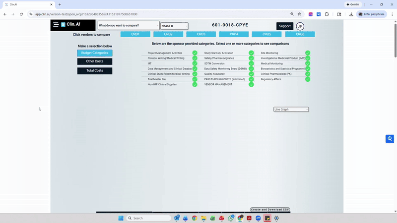Toggle Quality Assurance checkmark
Image resolution: width=397 pixels, height=223 pixels.
click(x=251, y=74)
